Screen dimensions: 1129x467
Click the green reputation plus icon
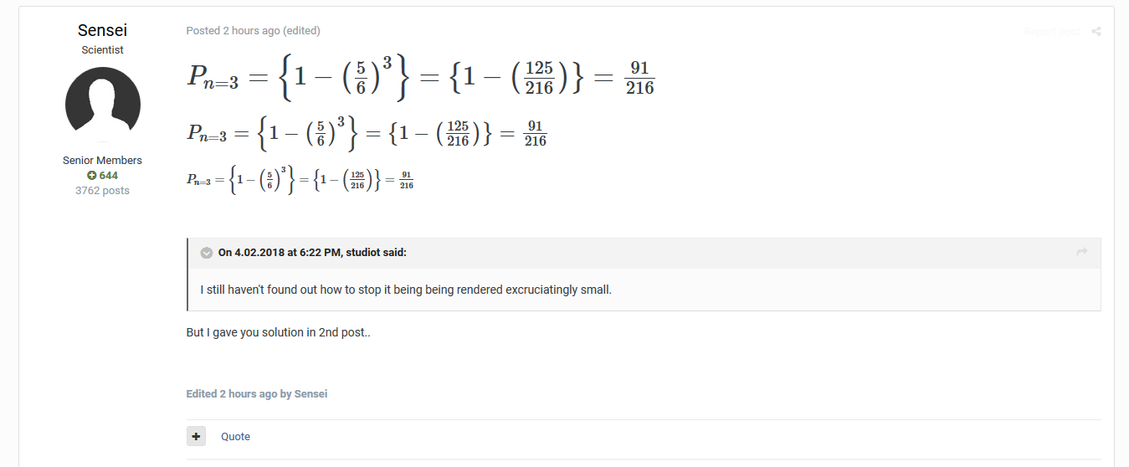(92, 176)
